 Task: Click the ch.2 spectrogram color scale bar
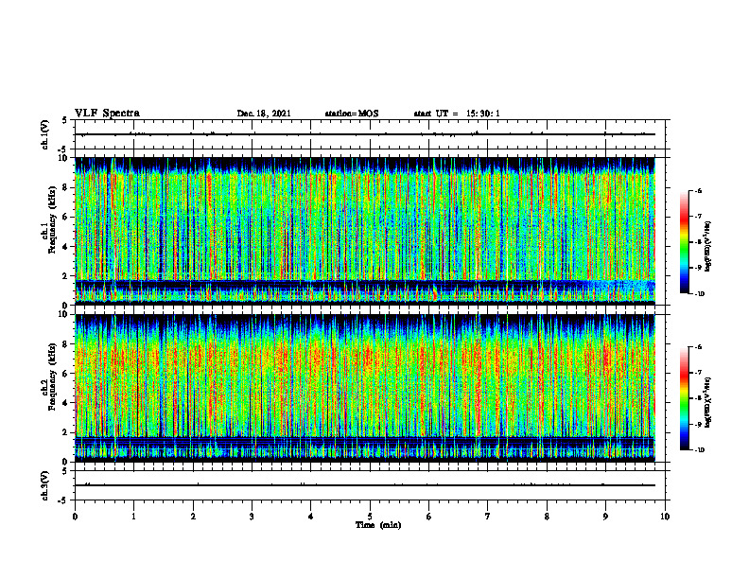point(685,398)
